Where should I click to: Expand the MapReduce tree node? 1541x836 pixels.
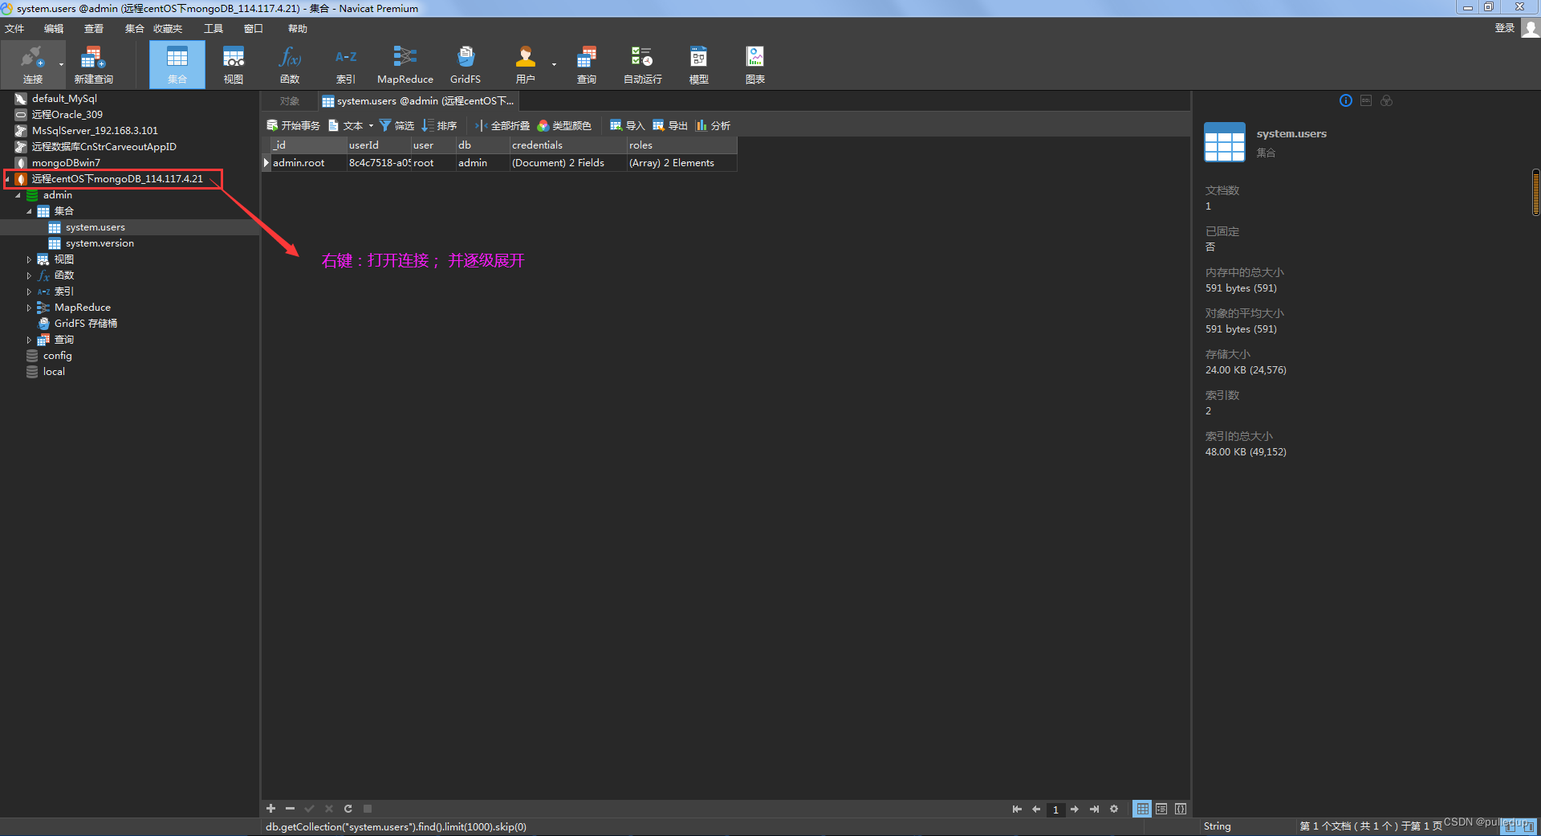(29, 308)
